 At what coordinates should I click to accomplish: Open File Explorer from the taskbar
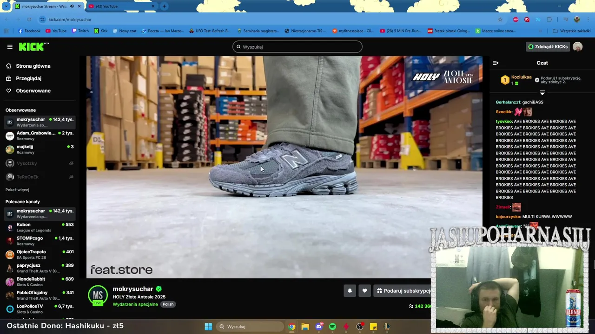click(x=305, y=327)
